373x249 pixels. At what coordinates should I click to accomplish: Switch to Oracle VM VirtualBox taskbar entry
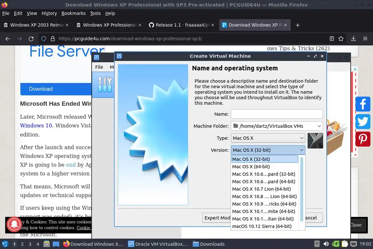[158, 244]
